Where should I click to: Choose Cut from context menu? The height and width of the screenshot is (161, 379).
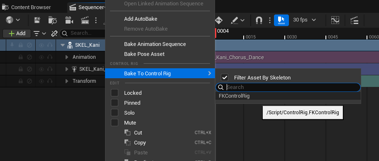pyautogui.click(x=160, y=132)
